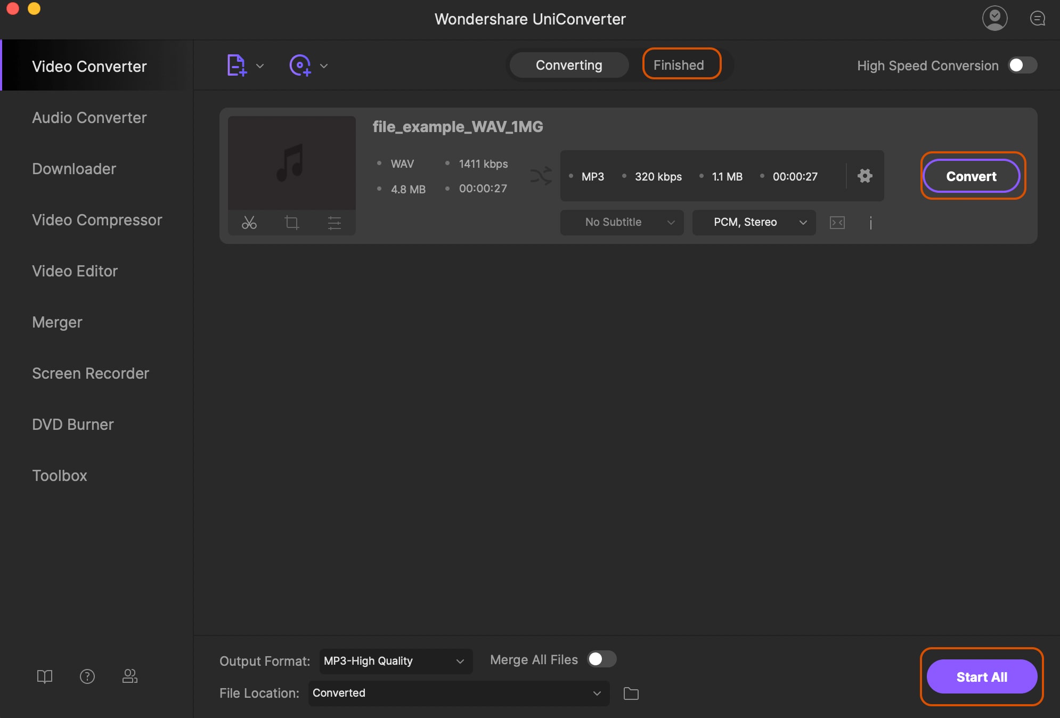Click Start All to begin conversion
This screenshot has width=1060, height=718.
pos(982,675)
